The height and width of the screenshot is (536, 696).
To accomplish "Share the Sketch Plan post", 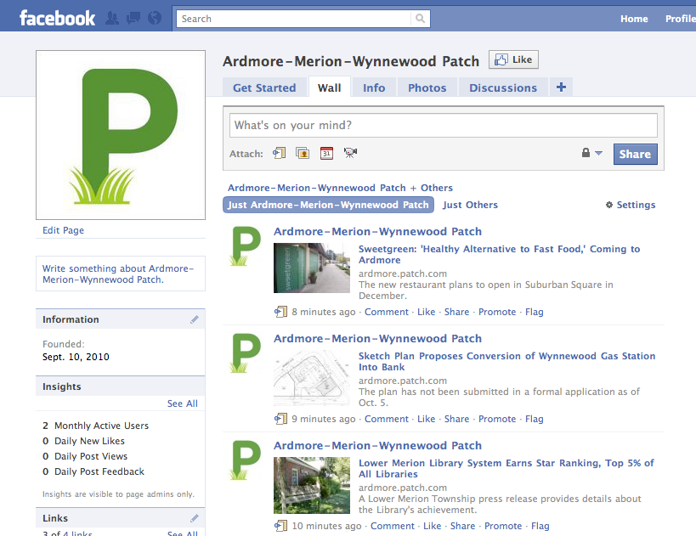I will (x=456, y=419).
